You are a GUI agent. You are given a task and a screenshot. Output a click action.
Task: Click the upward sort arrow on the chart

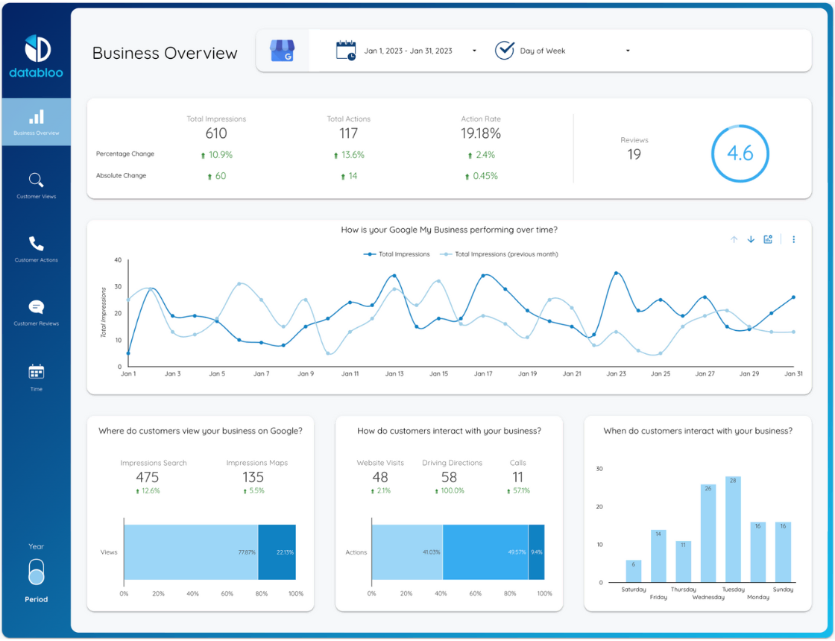click(733, 239)
